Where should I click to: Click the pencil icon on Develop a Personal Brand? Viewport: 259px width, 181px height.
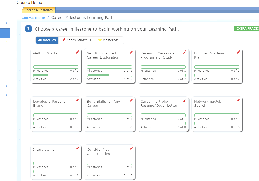click(77, 100)
